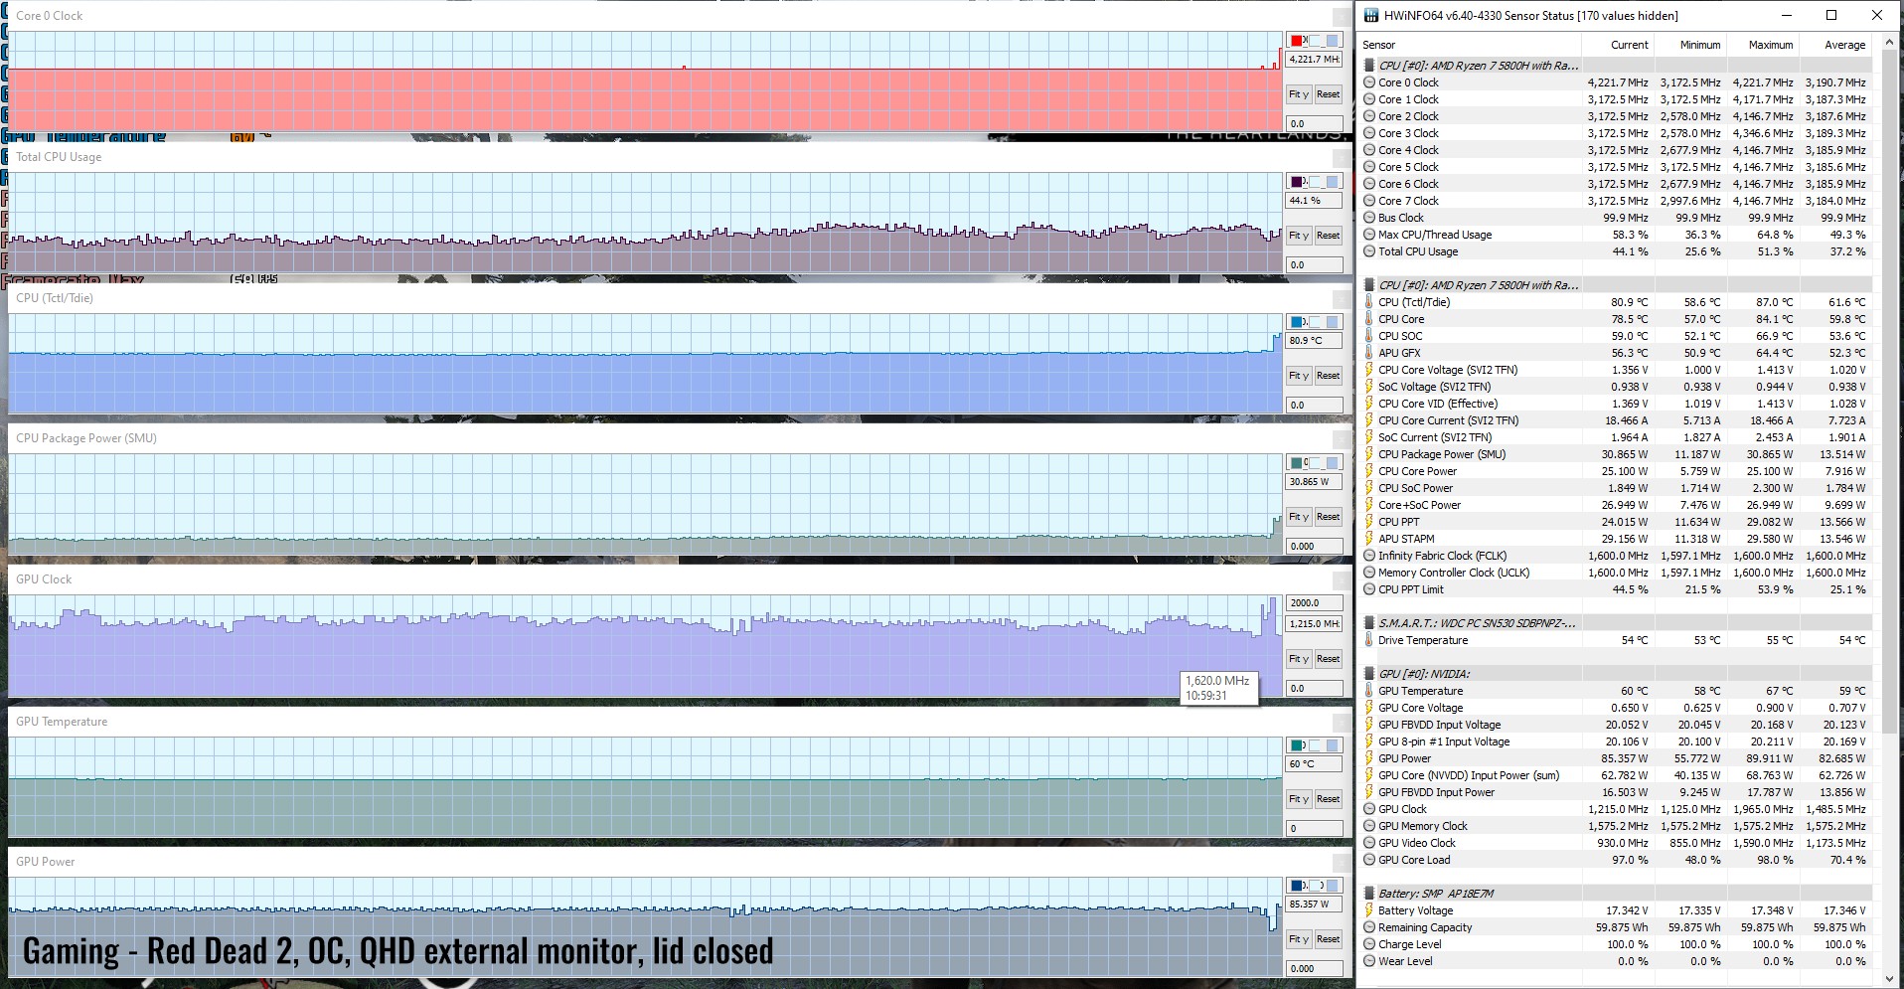
Task: Click the lightning icon beside CPU Package Power (SMU)
Action: [1369, 454]
